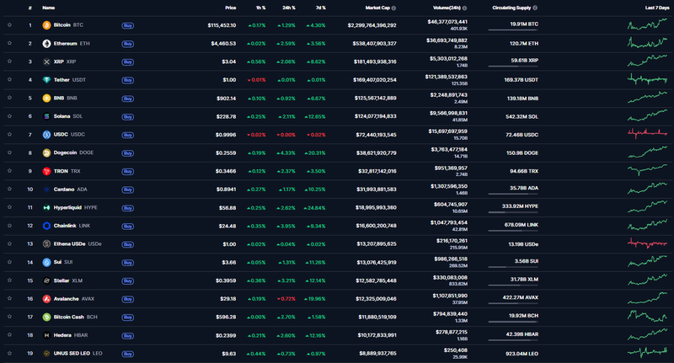Viewport: 674px width, 363px height.
Task: Click Ethereum price $4,460.53
Action: (223, 44)
